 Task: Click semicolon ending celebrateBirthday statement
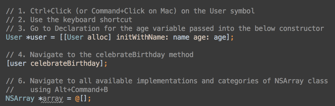(x=106, y=64)
